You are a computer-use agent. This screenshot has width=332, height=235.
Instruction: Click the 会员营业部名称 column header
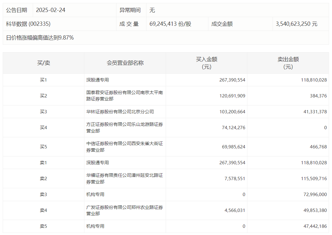pos(125,63)
